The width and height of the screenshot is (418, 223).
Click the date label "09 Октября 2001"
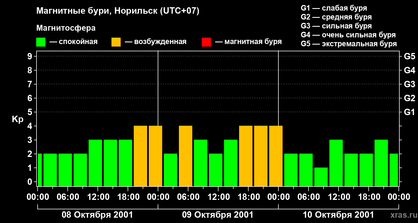[218, 215]
